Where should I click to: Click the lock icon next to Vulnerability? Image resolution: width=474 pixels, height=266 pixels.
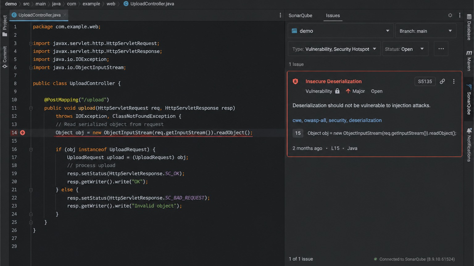337,91
